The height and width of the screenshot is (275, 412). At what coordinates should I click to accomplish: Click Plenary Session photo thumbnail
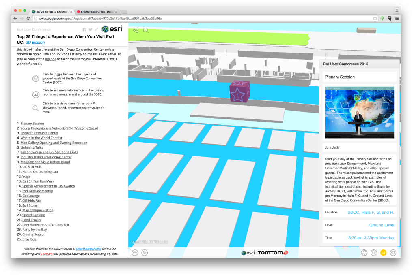(360, 113)
